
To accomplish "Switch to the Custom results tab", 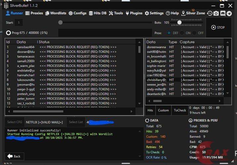I will click(163, 111).
